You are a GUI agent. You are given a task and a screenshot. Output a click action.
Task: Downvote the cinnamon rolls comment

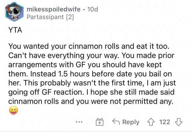tap(179, 122)
